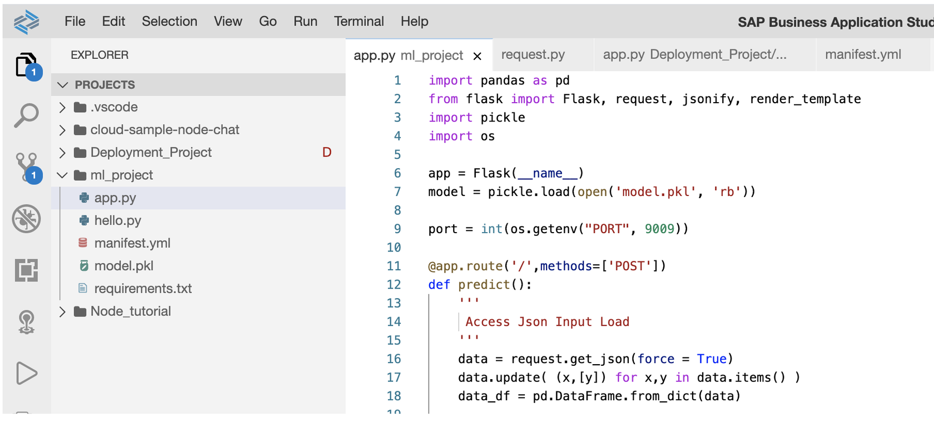The image size is (934, 423).
Task: Click the predict function name on line 12
Action: pyautogui.click(x=484, y=285)
